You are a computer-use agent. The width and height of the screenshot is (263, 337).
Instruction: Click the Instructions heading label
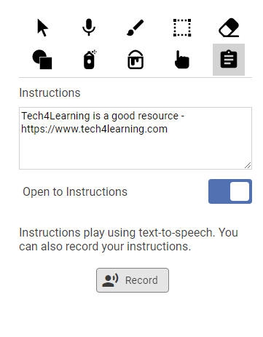(x=50, y=93)
